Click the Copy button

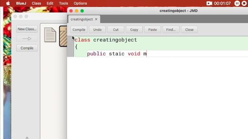(x=134, y=30)
